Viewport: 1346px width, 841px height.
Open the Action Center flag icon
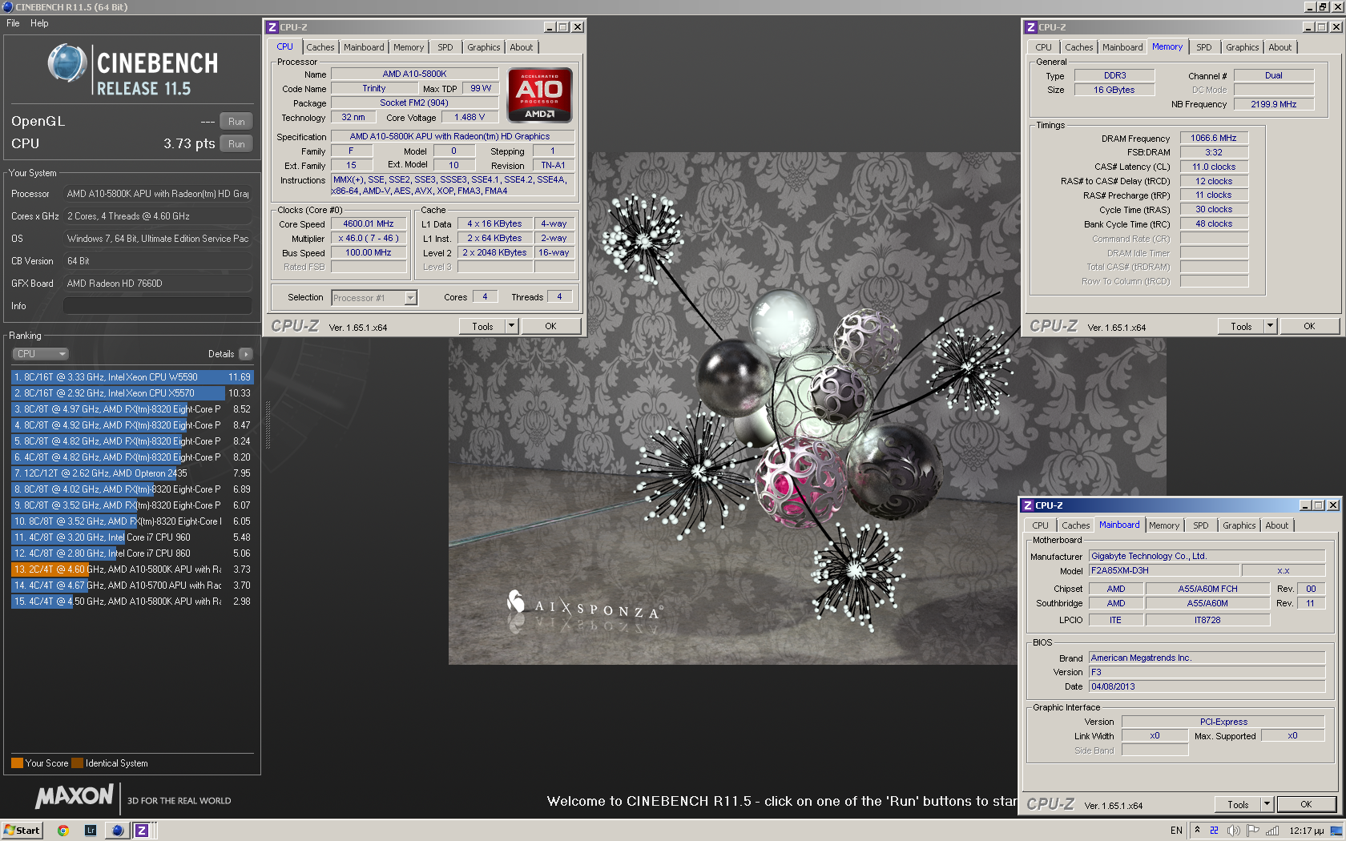click(x=1253, y=831)
